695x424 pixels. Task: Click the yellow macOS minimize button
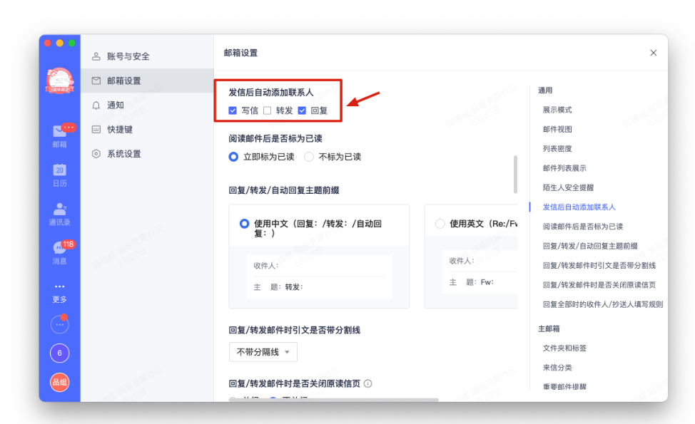[59, 43]
